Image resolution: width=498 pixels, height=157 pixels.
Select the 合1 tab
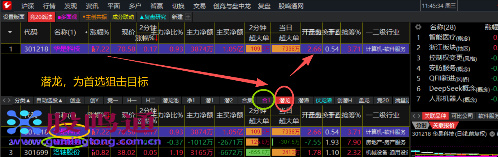266,100
